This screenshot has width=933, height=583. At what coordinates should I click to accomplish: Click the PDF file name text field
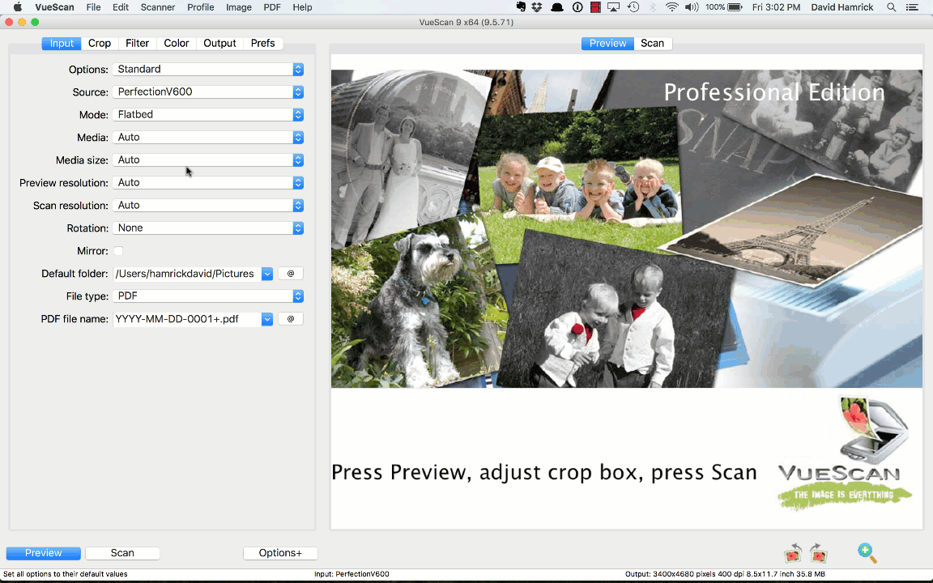click(x=186, y=319)
